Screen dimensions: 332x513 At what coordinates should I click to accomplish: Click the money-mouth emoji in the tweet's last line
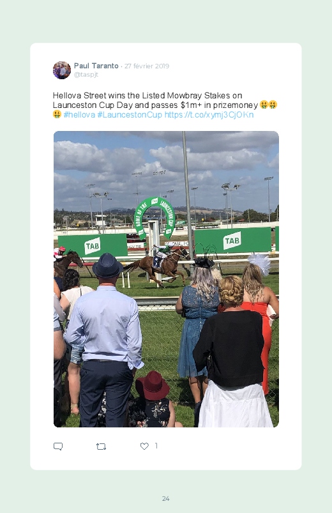coord(57,114)
